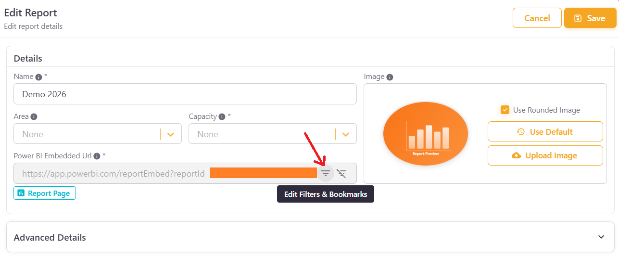Image resolution: width=619 pixels, height=257 pixels.
Task: Click the info icon beside Area label
Action: pyautogui.click(x=34, y=116)
